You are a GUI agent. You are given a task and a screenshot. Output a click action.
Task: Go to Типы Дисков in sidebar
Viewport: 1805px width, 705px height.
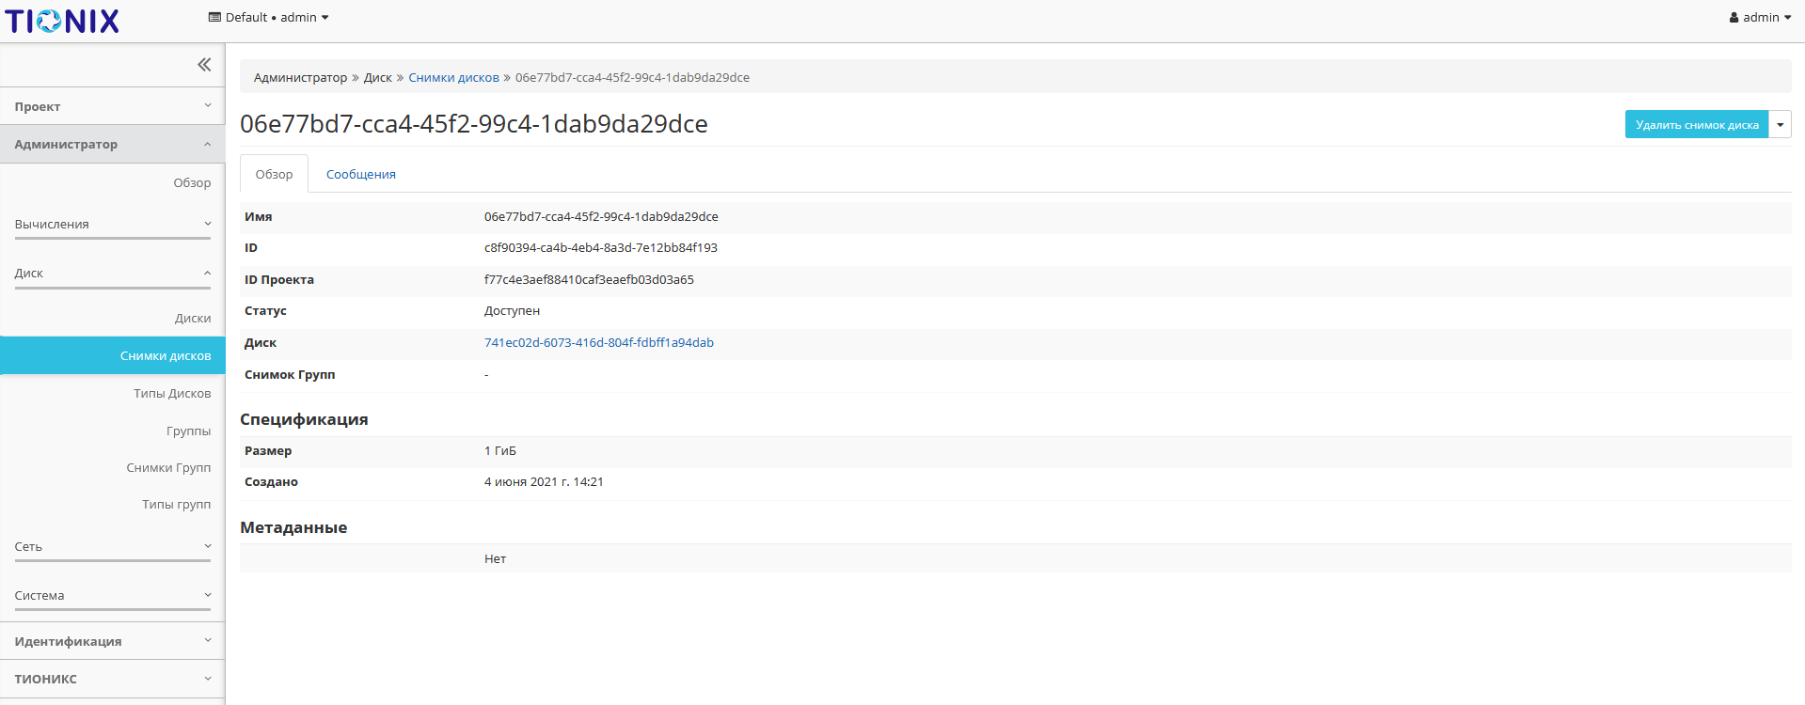pos(172,394)
